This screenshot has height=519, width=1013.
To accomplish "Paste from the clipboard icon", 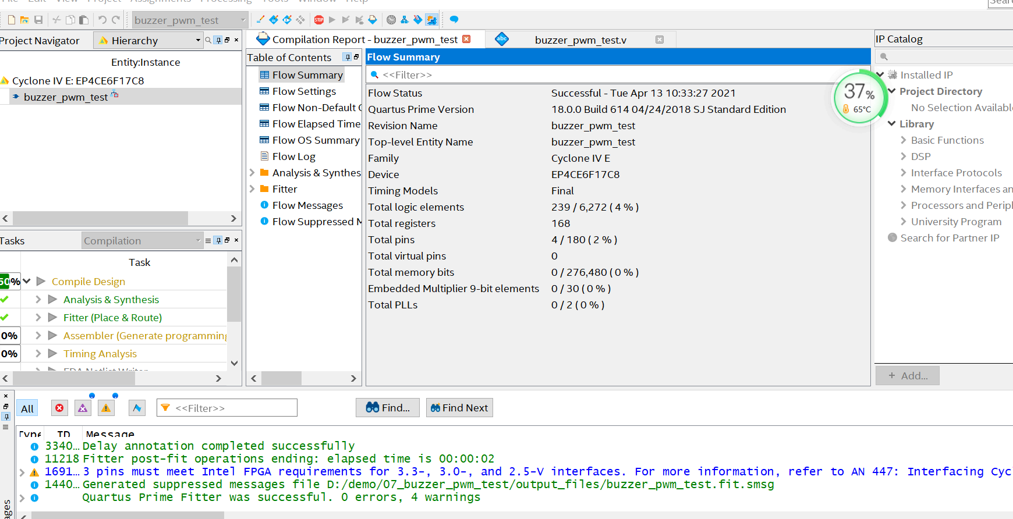I will [x=84, y=20].
